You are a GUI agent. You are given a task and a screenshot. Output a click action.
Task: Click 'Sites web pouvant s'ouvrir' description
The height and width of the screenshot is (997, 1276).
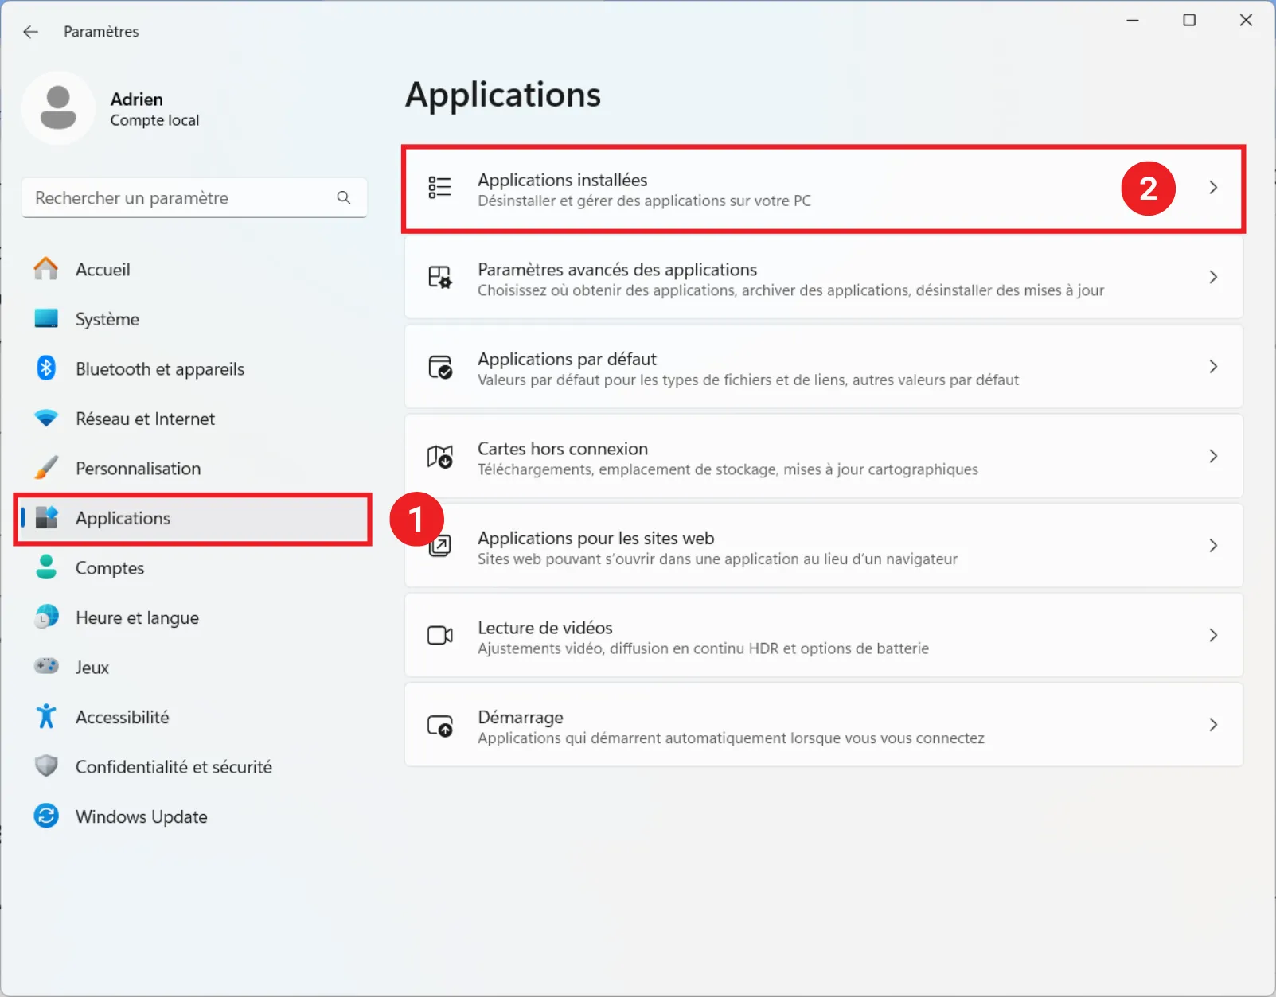[x=717, y=559]
